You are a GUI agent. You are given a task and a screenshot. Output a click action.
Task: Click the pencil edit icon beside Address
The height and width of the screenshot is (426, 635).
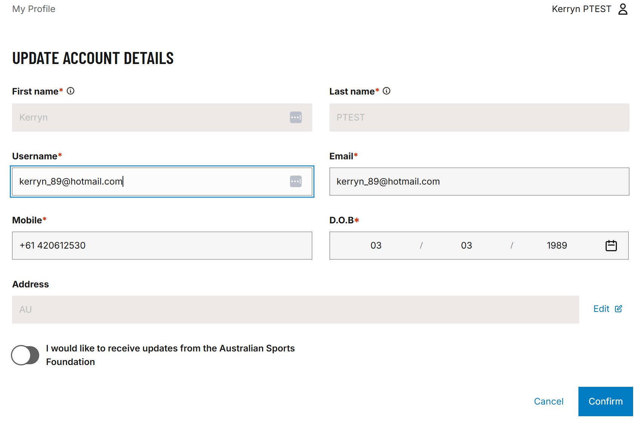(x=618, y=309)
